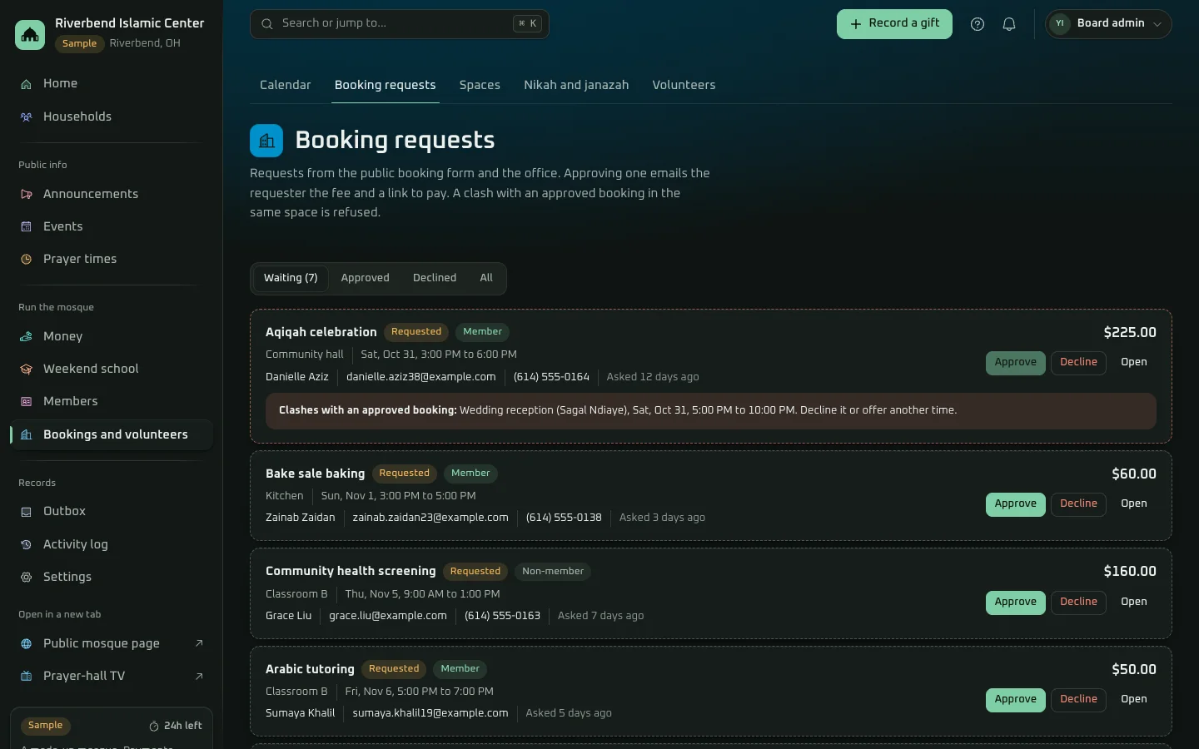Click the Events calendar icon
The width and height of the screenshot is (1199, 749).
pos(26,227)
